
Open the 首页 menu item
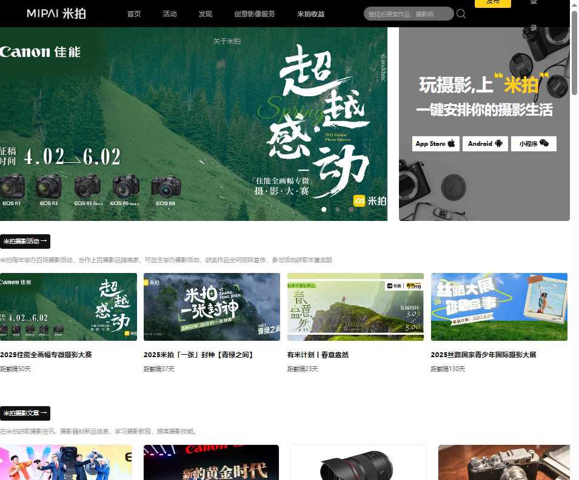tap(133, 13)
